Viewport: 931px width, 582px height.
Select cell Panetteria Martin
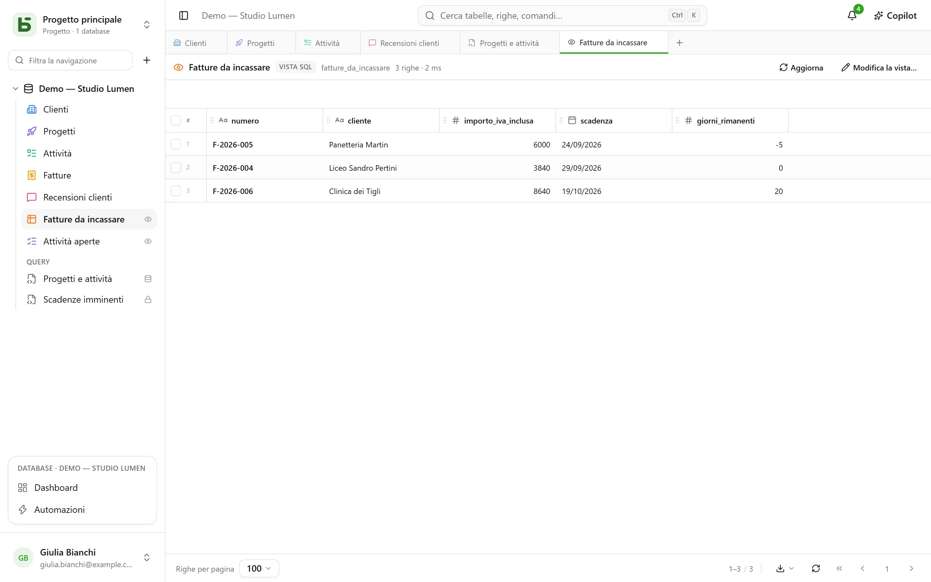[x=381, y=144]
